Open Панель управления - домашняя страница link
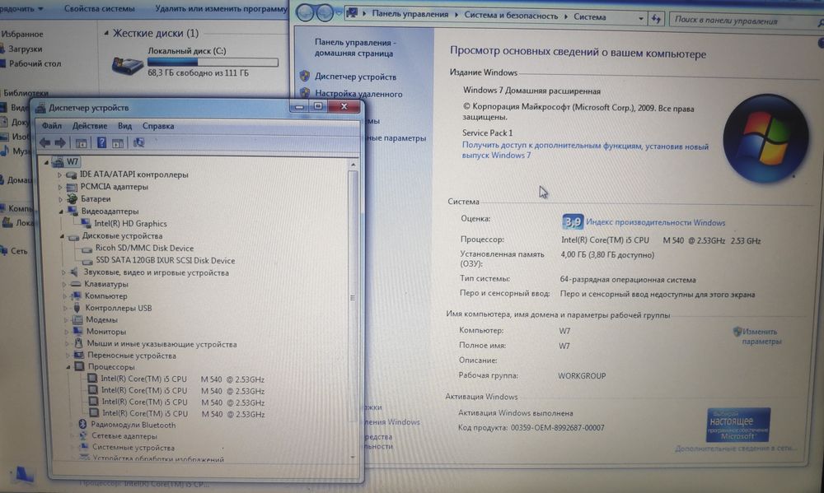The height and width of the screenshot is (493, 824). [354, 47]
